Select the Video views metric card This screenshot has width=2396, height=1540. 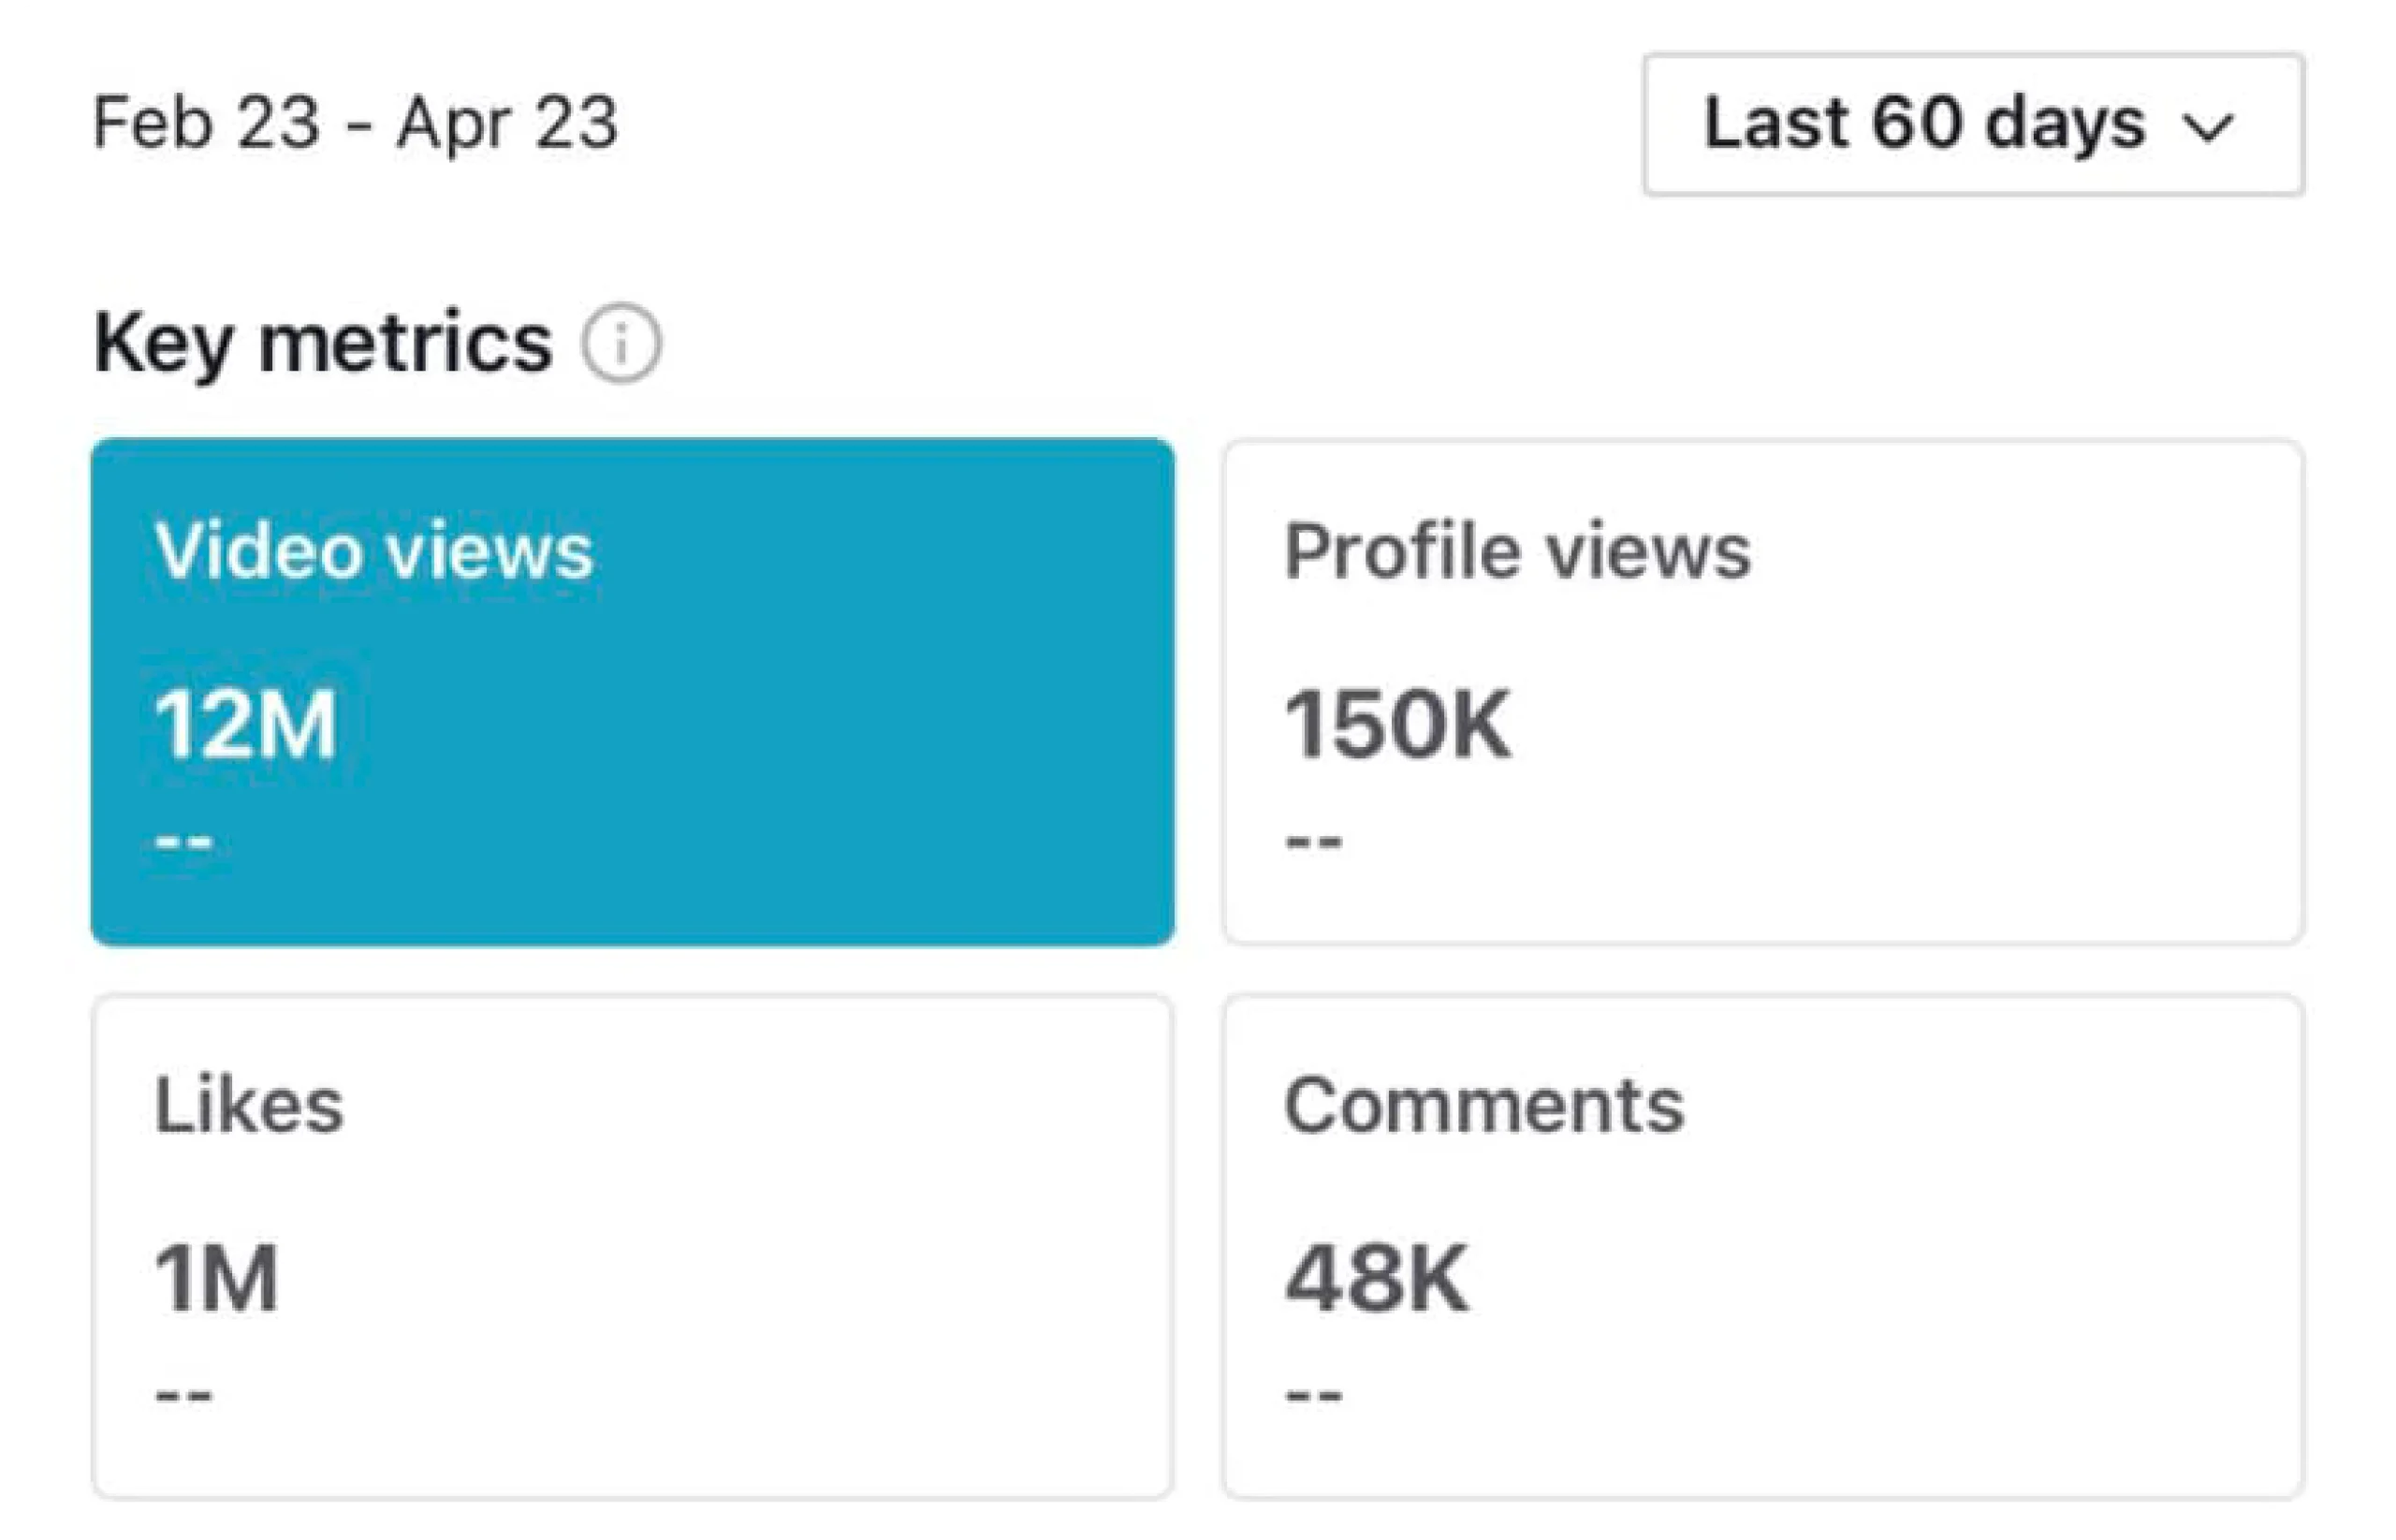[633, 692]
